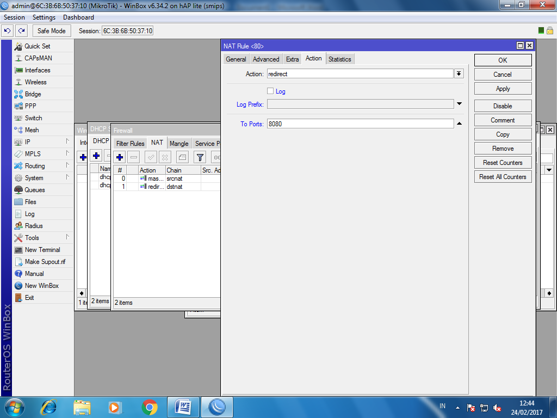Select the redirect dstnat rule row
557x418 pixels.
[x=166, y=187]
